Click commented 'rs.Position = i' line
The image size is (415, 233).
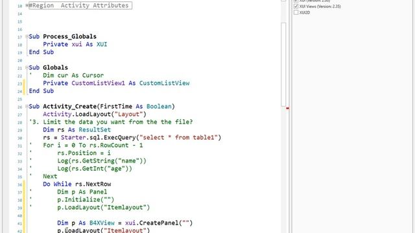coord(84,153)
